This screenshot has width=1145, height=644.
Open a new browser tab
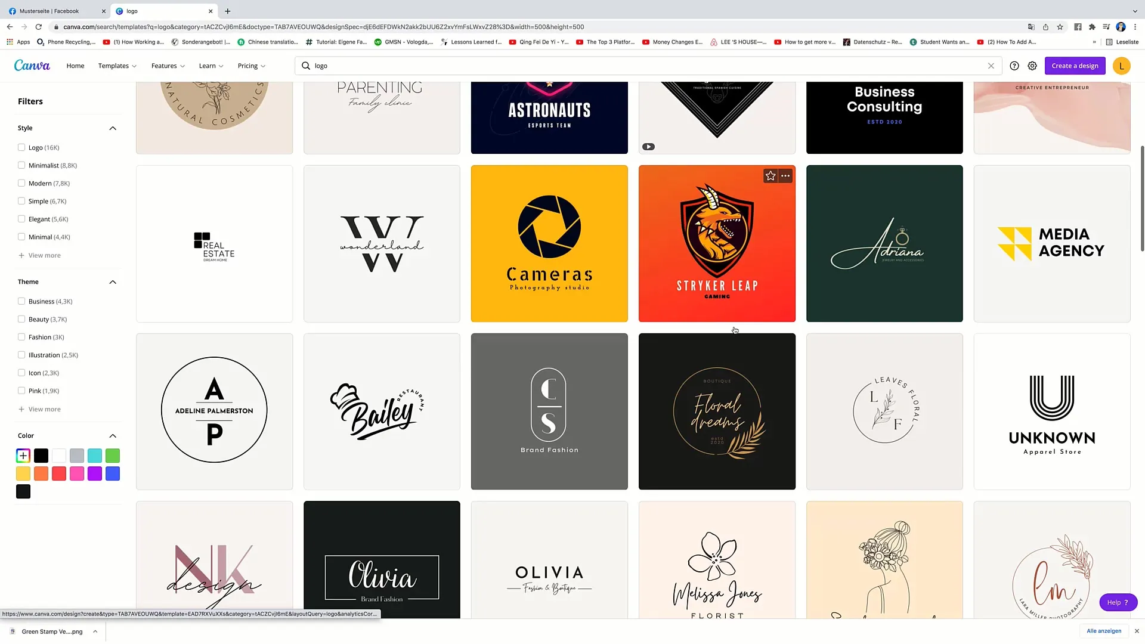click(227, 11)
